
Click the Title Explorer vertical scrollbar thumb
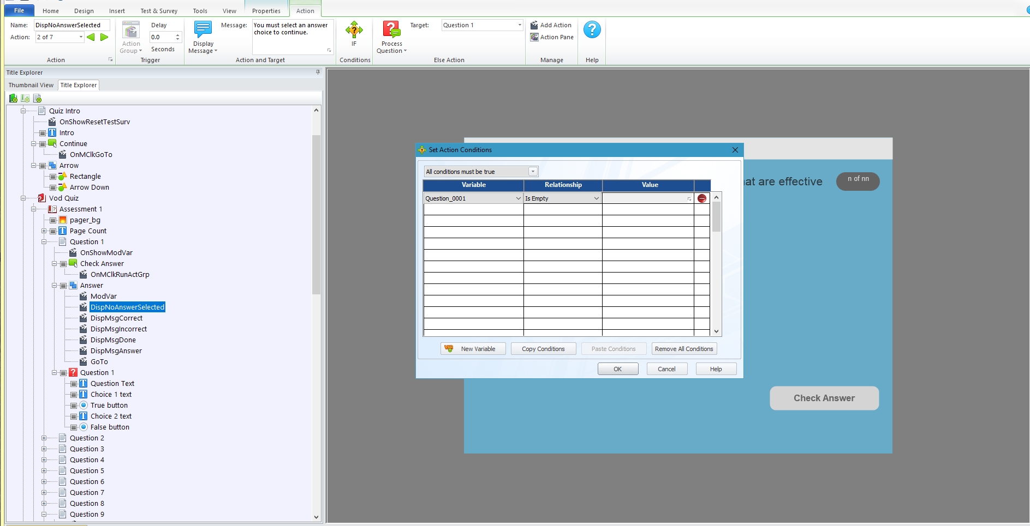point(316,214)
